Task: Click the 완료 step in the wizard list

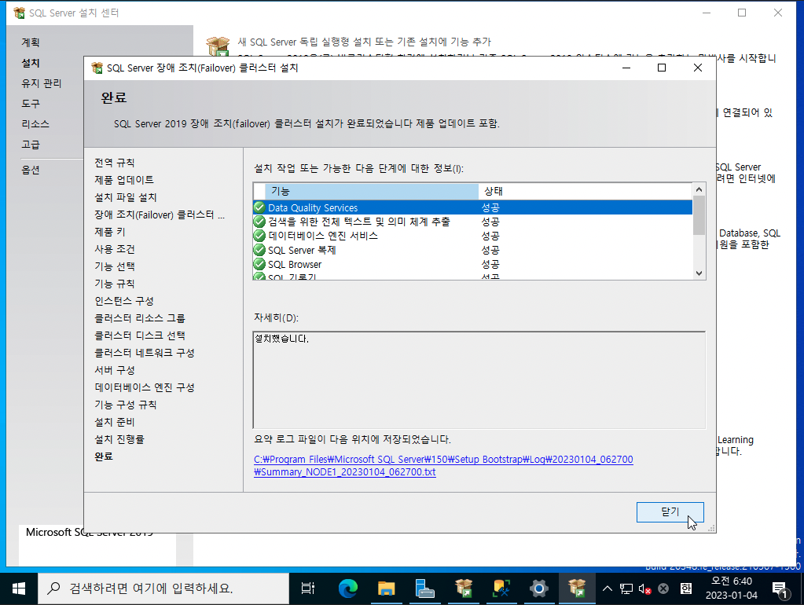Action: pyautogui.click(x=104, y=456)
